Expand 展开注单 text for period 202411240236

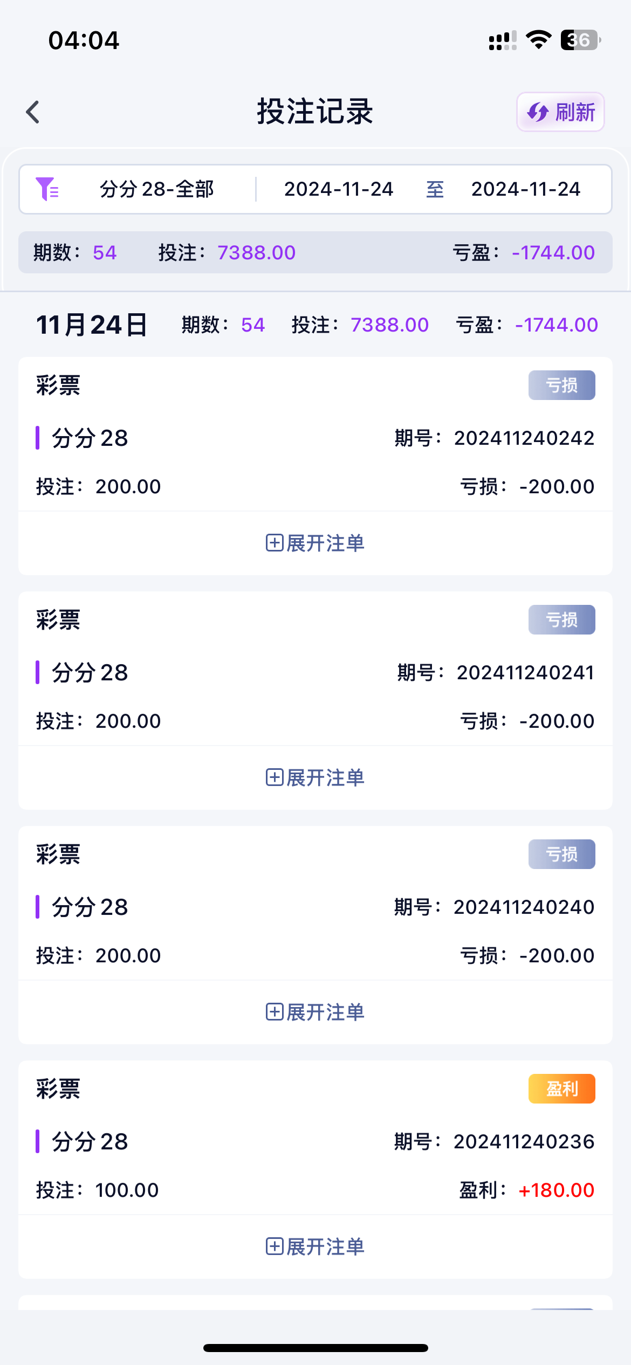pos(326,1246)
